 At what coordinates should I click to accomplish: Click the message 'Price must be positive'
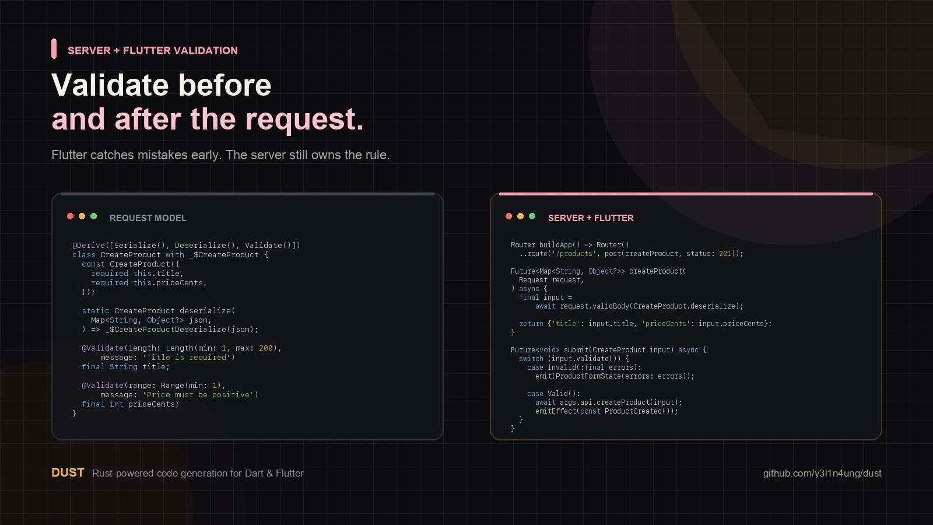pos(179,395)
